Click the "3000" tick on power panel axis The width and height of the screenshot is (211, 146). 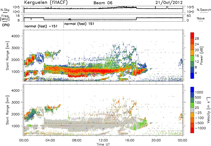click(x=15, y=48)
